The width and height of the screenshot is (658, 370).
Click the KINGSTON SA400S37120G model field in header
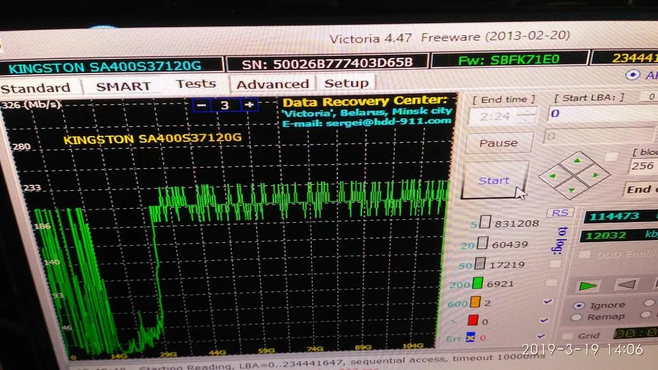111,66
